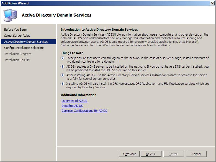Click the Things to Note heading
The height and width of the screenshot is (162, 216).
click(x=72, y=53)
